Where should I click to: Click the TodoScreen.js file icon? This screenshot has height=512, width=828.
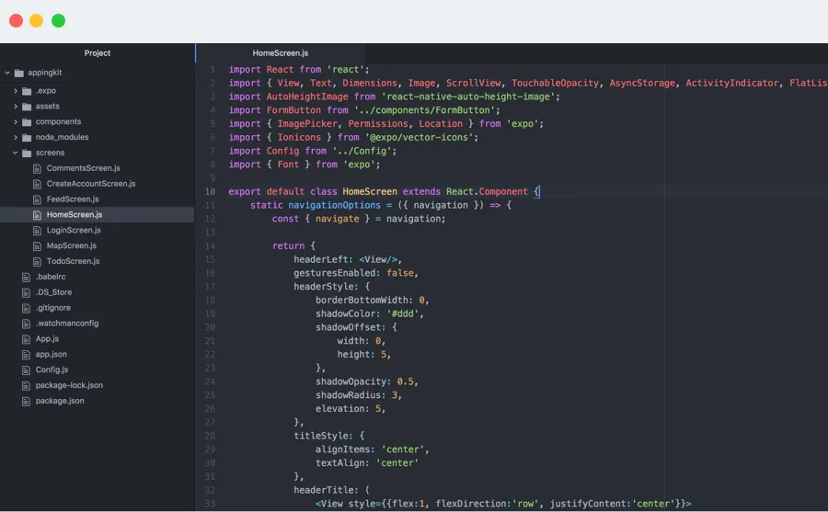point(37,261)
